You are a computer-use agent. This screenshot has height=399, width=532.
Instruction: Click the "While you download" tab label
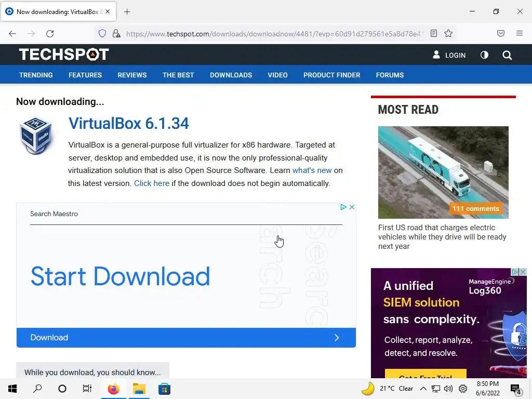pos(92,372)
